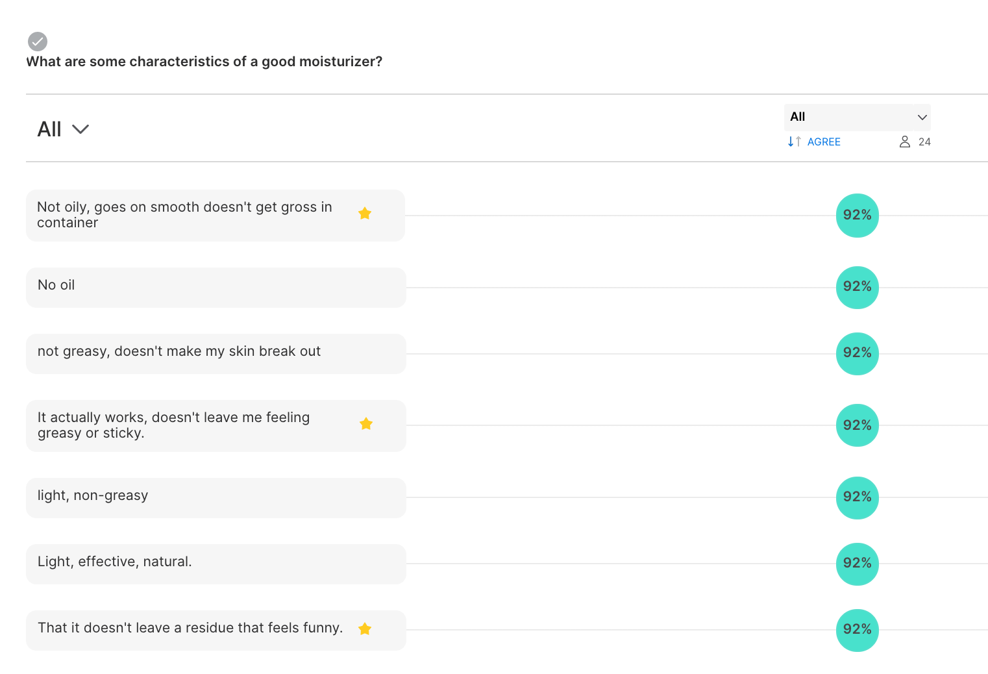This screenshot has width=988, height=674.
Task: Open the 'All' segment filter combo box
Action: (x=857, y=117)
